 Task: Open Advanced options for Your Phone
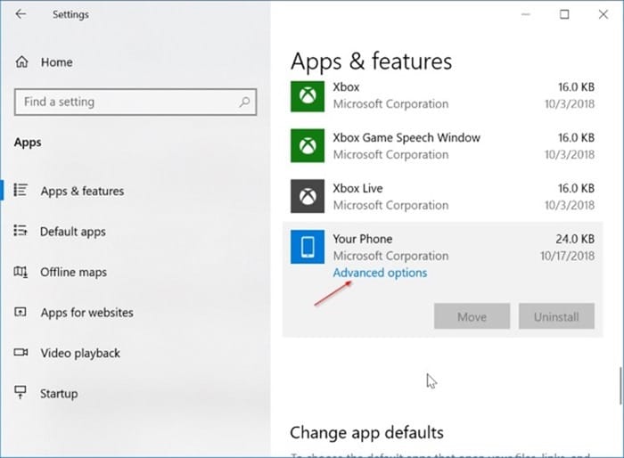point(380,273)
